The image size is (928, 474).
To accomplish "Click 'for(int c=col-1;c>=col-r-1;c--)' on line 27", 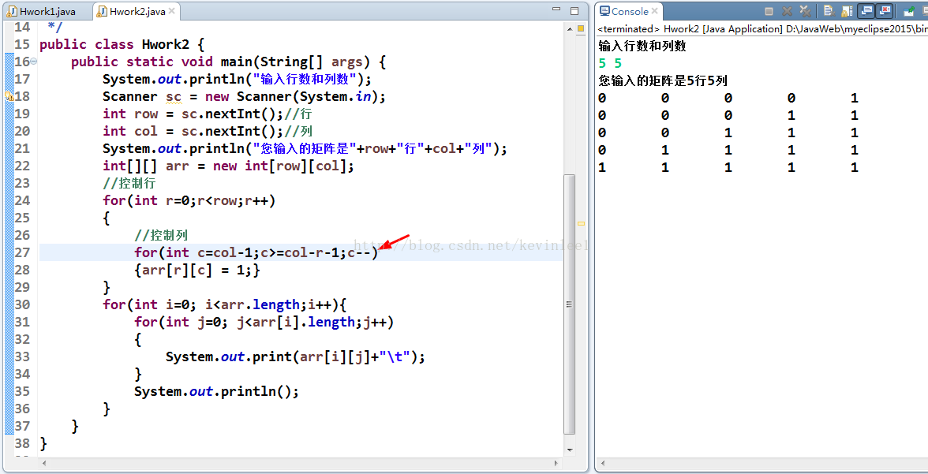I will [256, 252].
